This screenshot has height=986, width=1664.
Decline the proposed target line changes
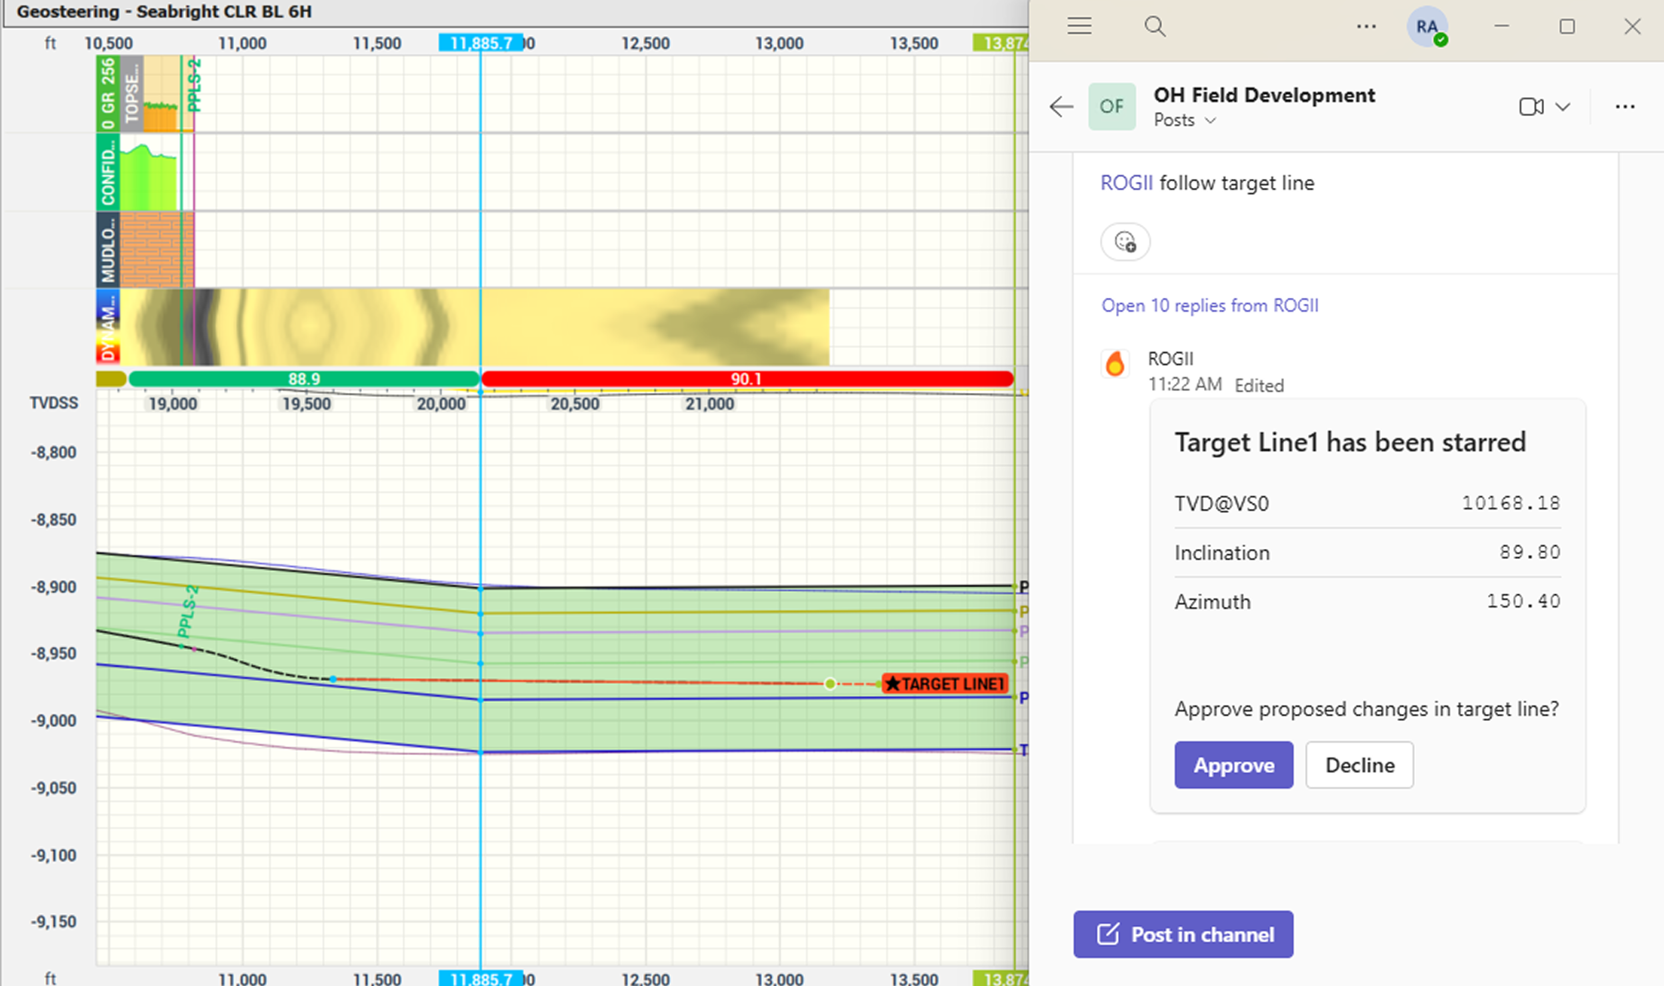(1359, 765)
